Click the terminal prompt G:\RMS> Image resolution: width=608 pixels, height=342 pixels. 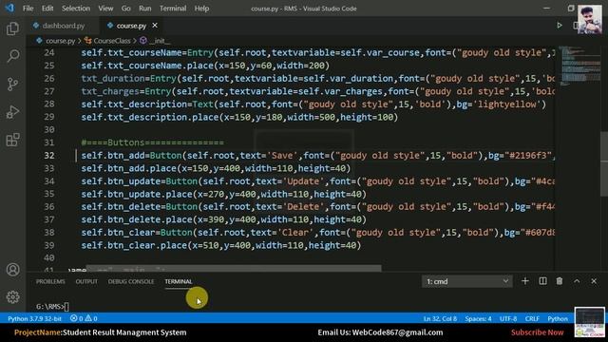point(50,306)
